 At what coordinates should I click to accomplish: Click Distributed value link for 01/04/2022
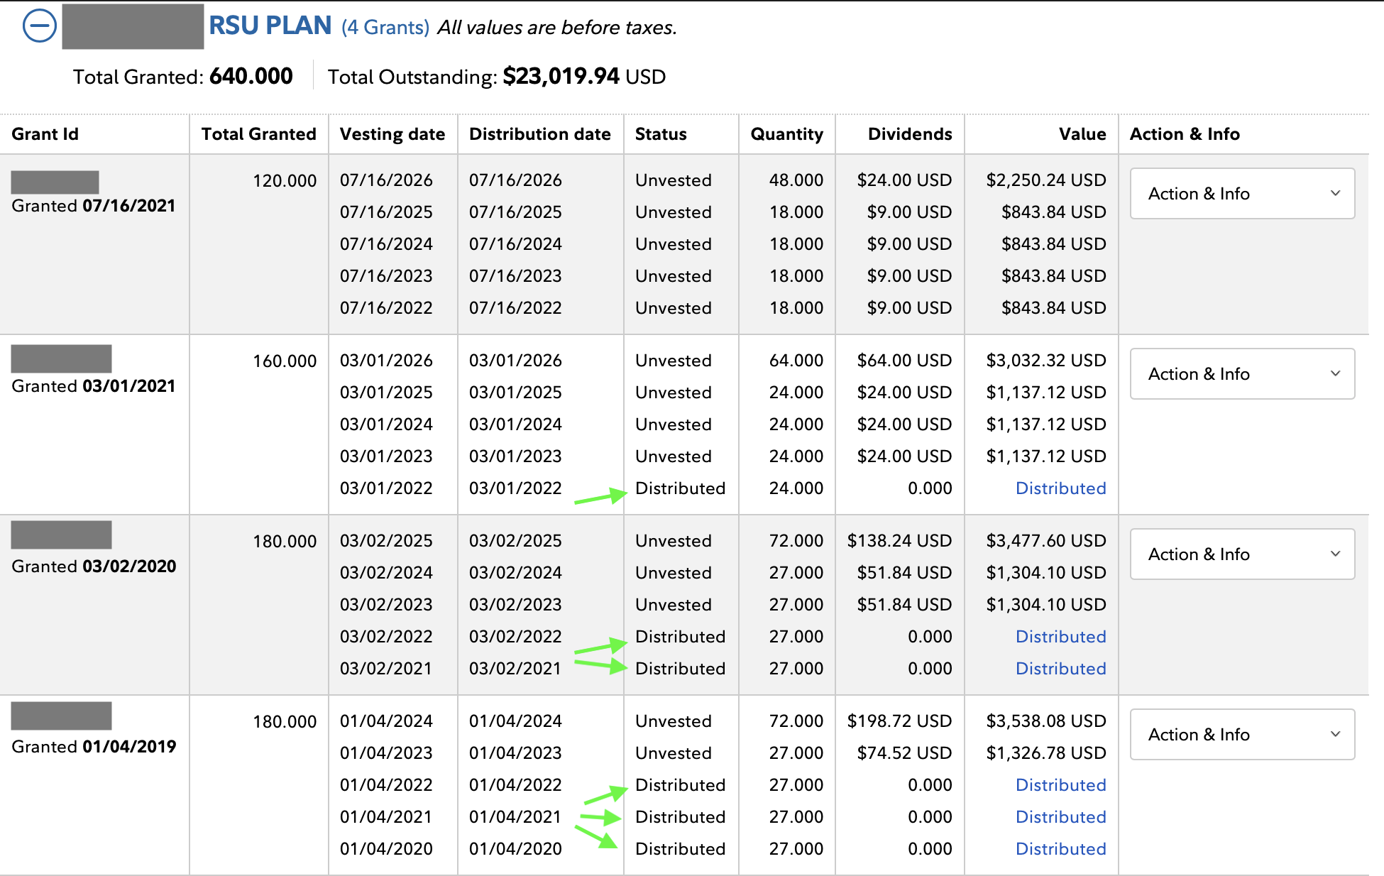(1060, 785)
